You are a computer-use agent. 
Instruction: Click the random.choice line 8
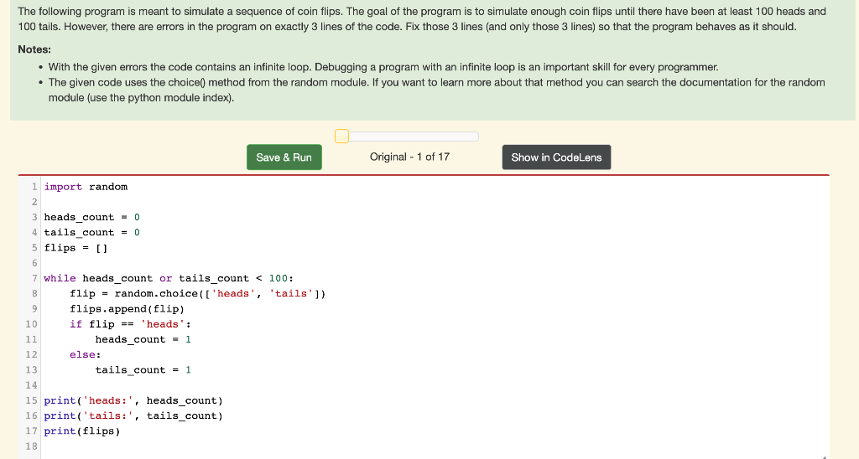click(x=198, y=294)
